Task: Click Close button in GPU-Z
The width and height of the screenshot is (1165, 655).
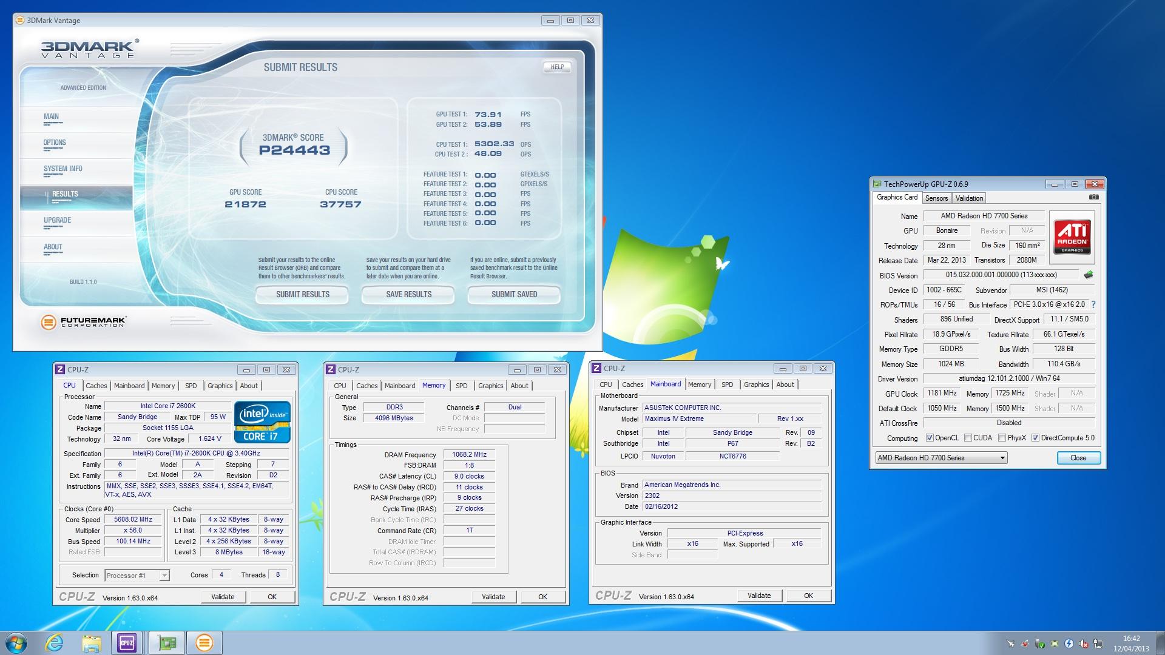Action: coord(1078,458)
